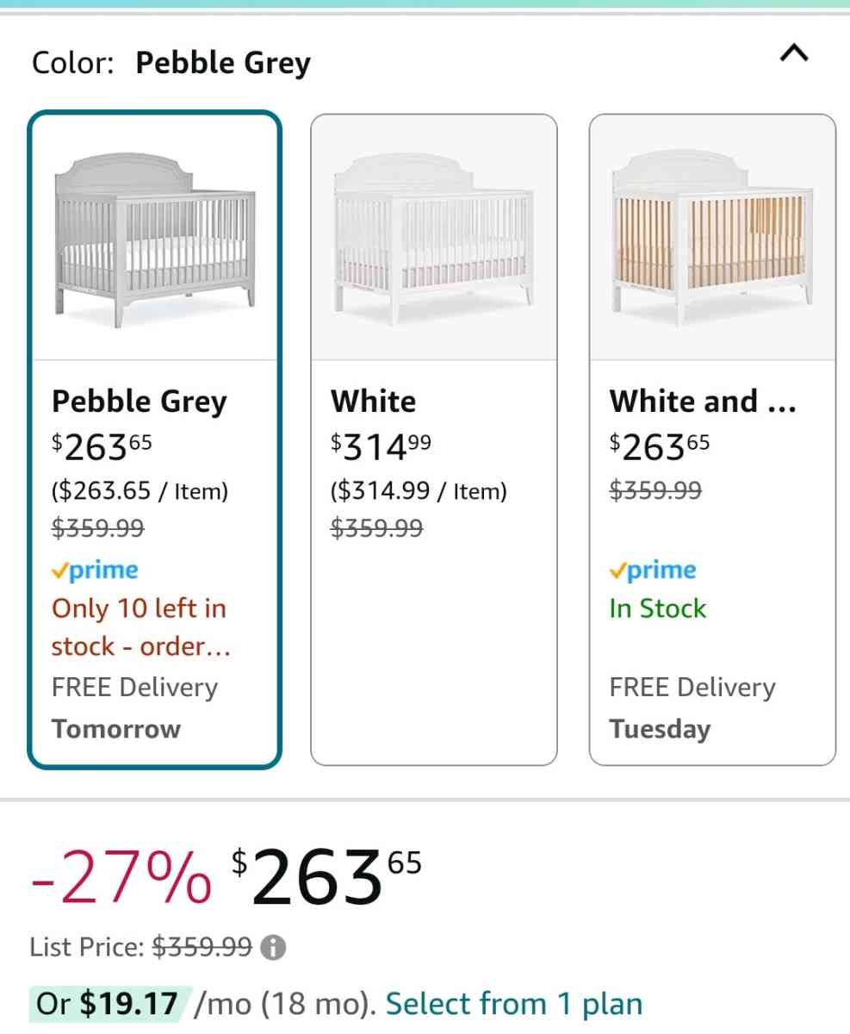Click the FREE Delivery Tomorrow text

pos(134,707)
